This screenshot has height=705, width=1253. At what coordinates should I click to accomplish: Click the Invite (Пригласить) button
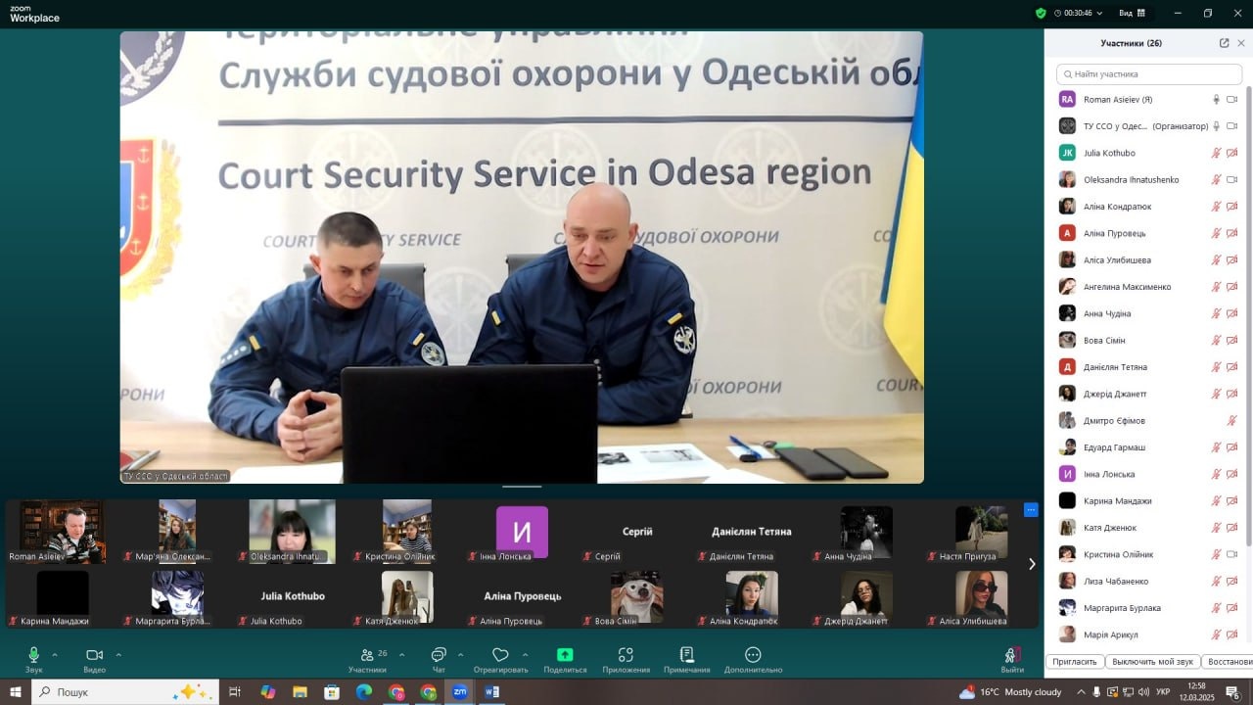pos(1075,662)
